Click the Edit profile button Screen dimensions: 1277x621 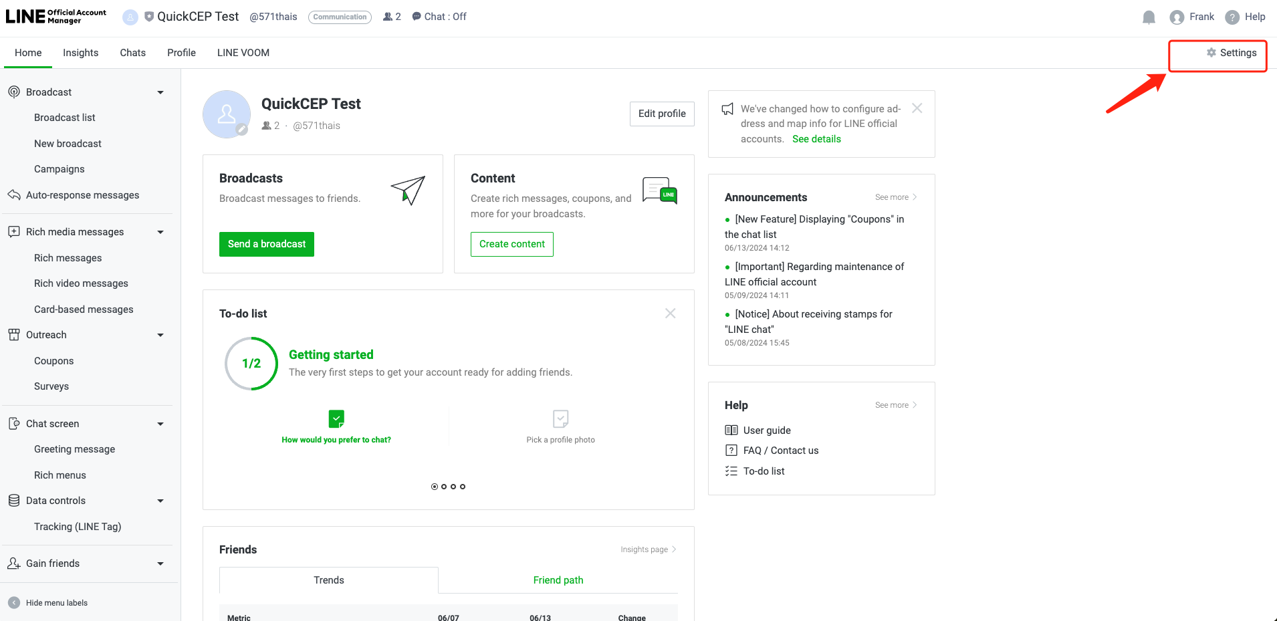662,114
